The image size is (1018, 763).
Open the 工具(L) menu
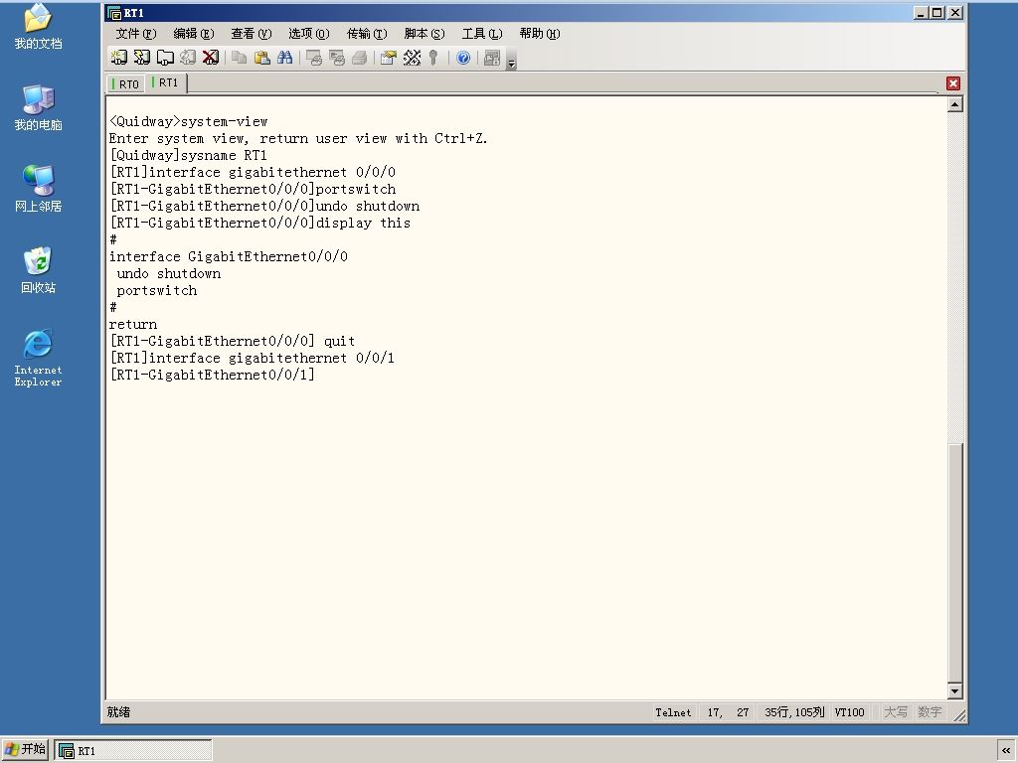coord(482,34)
